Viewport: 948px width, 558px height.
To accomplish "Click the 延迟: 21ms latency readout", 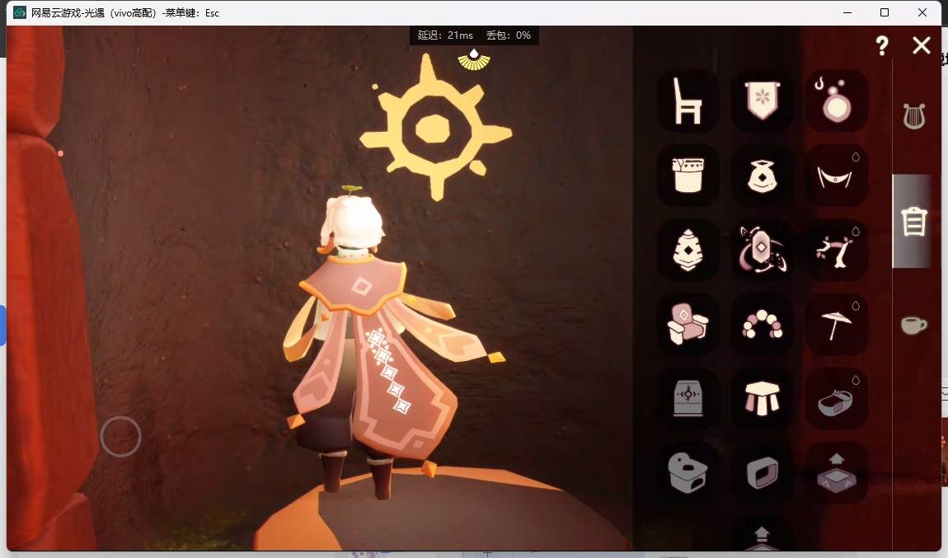I will pos(446,35).
